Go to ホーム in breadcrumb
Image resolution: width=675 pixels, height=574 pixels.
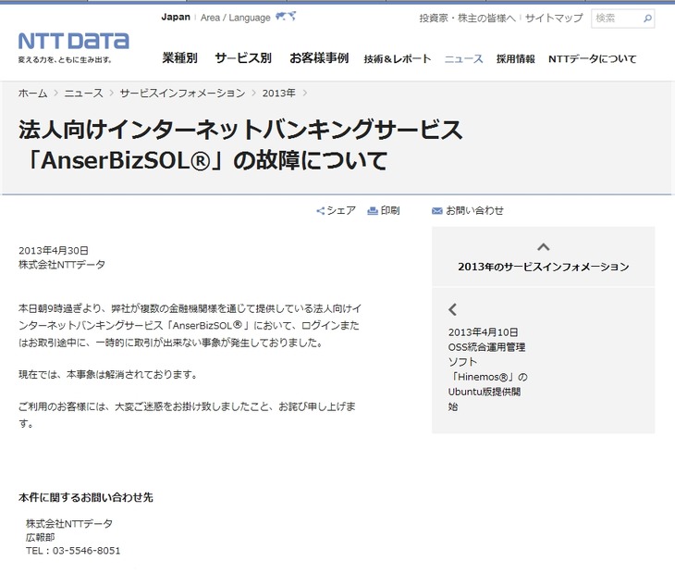coord(32,94)
